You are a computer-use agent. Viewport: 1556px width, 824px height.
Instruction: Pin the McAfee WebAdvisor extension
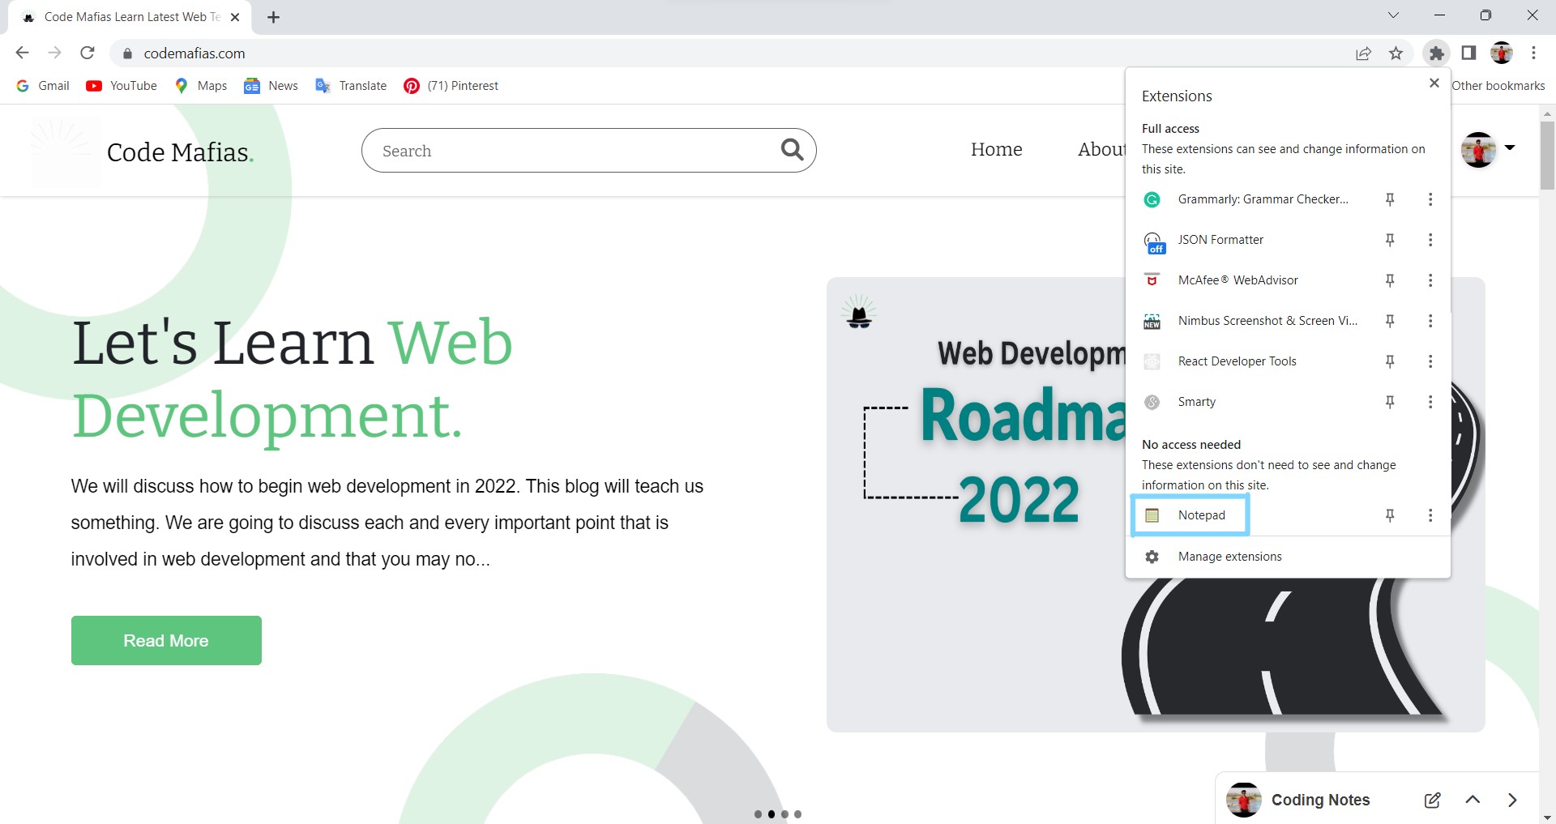click(1390, 280)
